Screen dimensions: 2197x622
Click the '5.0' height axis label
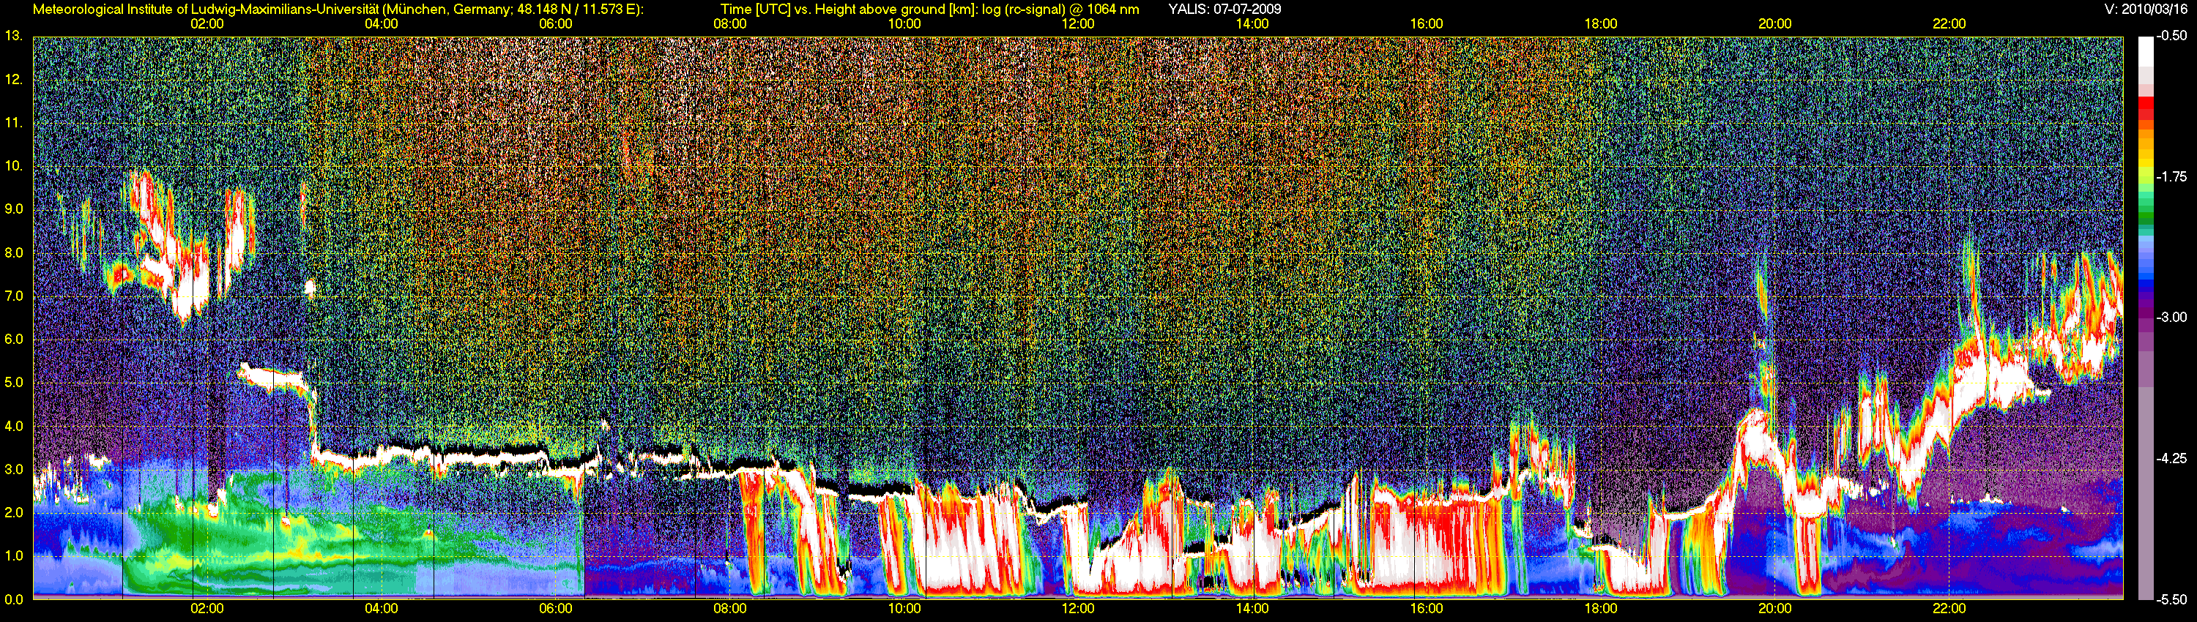coord(14,383)
